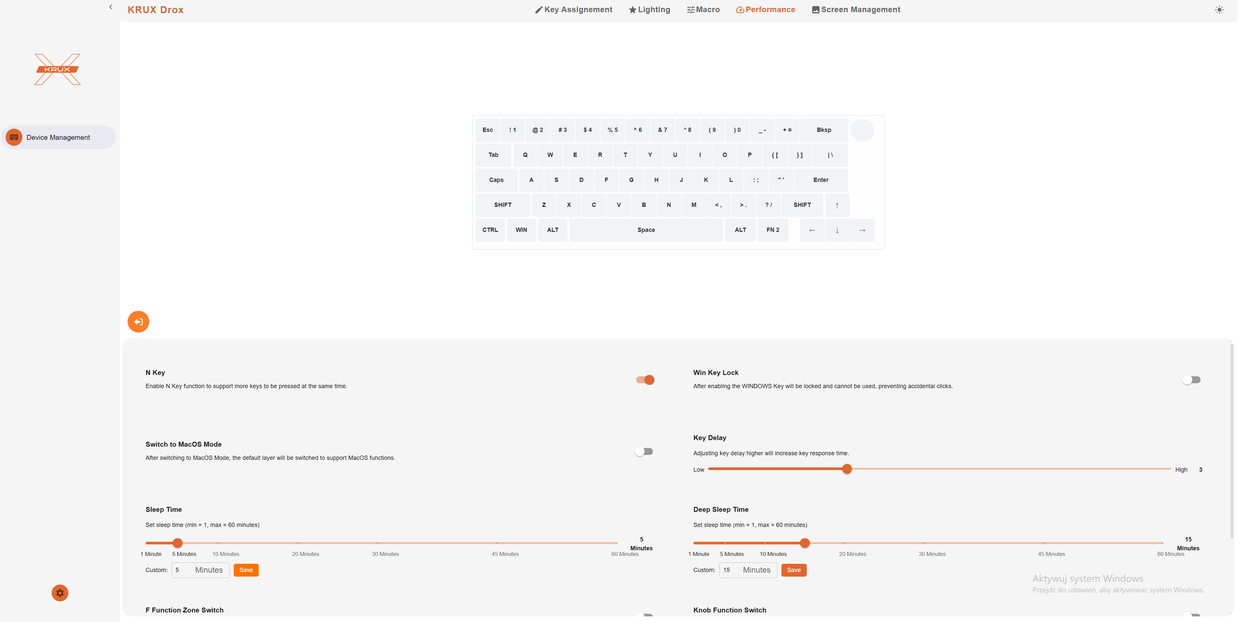Viewport: 1241px width, 622px height.
Task: Click the Key Delay slider handle
Action: (x=847, y=469)
